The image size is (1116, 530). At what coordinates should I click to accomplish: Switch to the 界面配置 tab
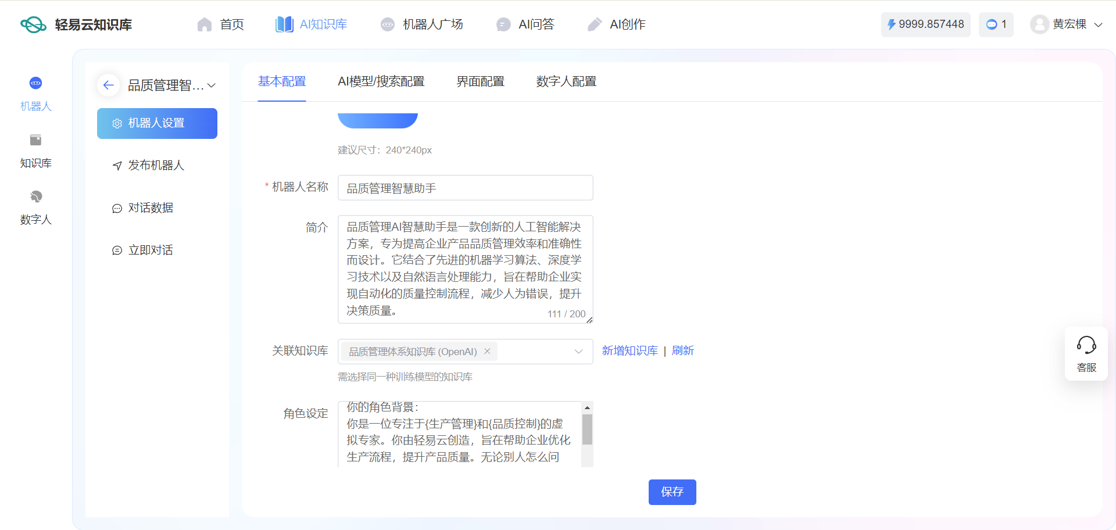(480, 81)
